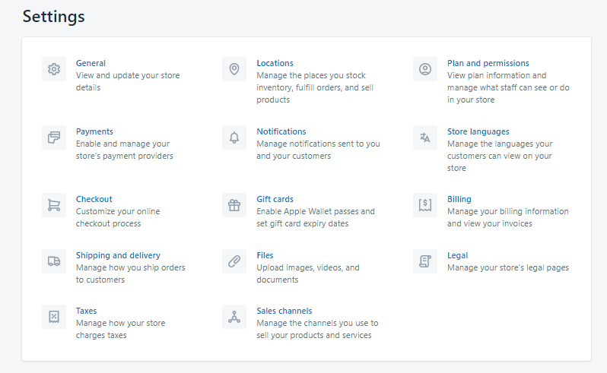
Task: Open the Payments settings link
Action: click(x=94, y=131)
